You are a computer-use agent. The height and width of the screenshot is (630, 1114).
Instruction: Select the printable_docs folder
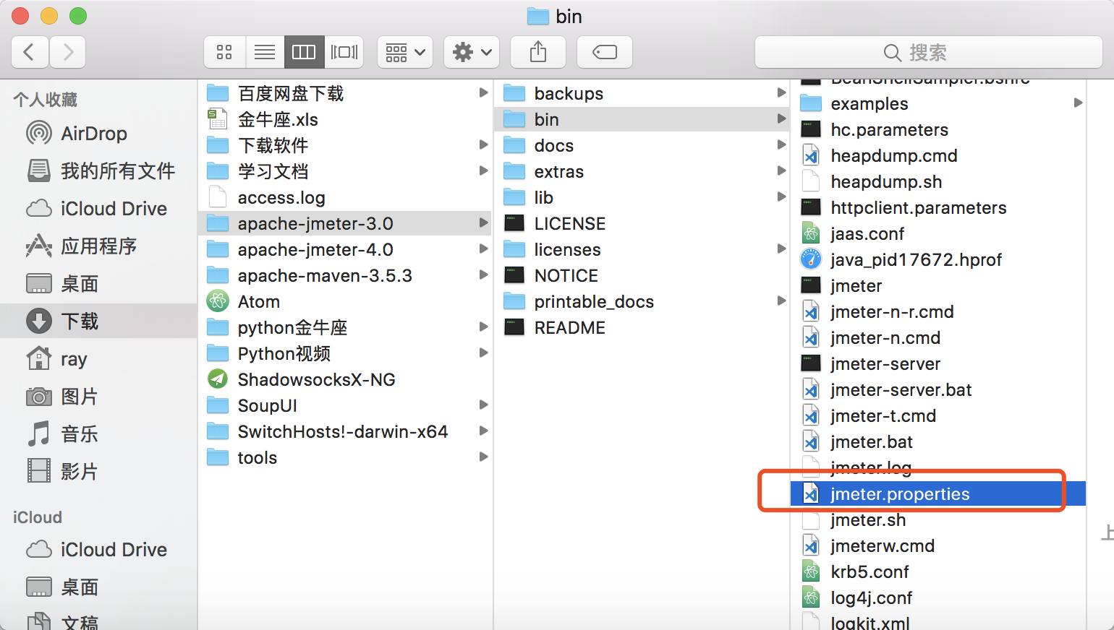click(x=642, y=301)
